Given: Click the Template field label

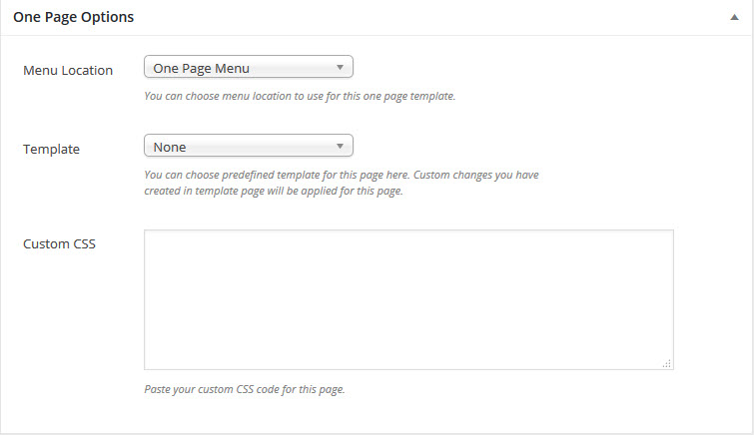Looking at the screenshot, I should 52,149.
